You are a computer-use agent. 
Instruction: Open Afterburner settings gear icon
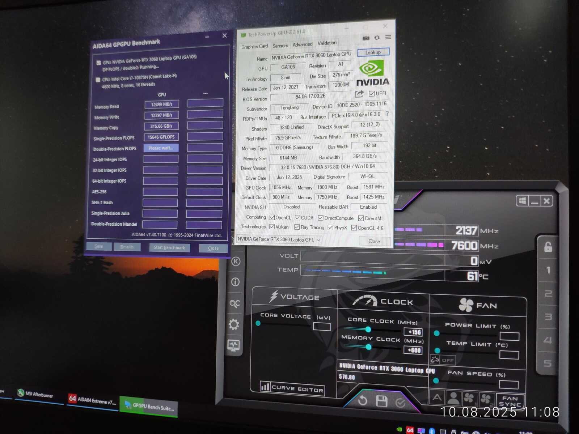[234, 324]
